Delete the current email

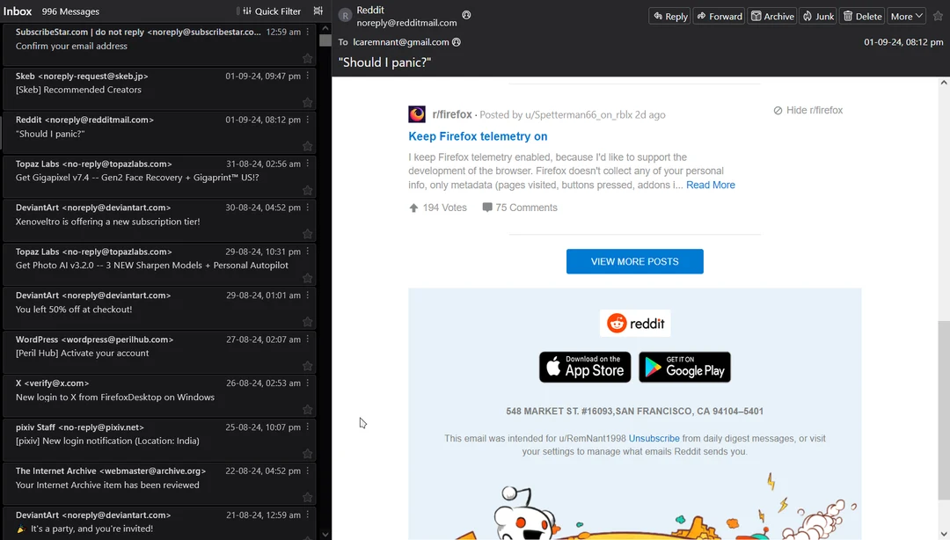tap(861, 16)
